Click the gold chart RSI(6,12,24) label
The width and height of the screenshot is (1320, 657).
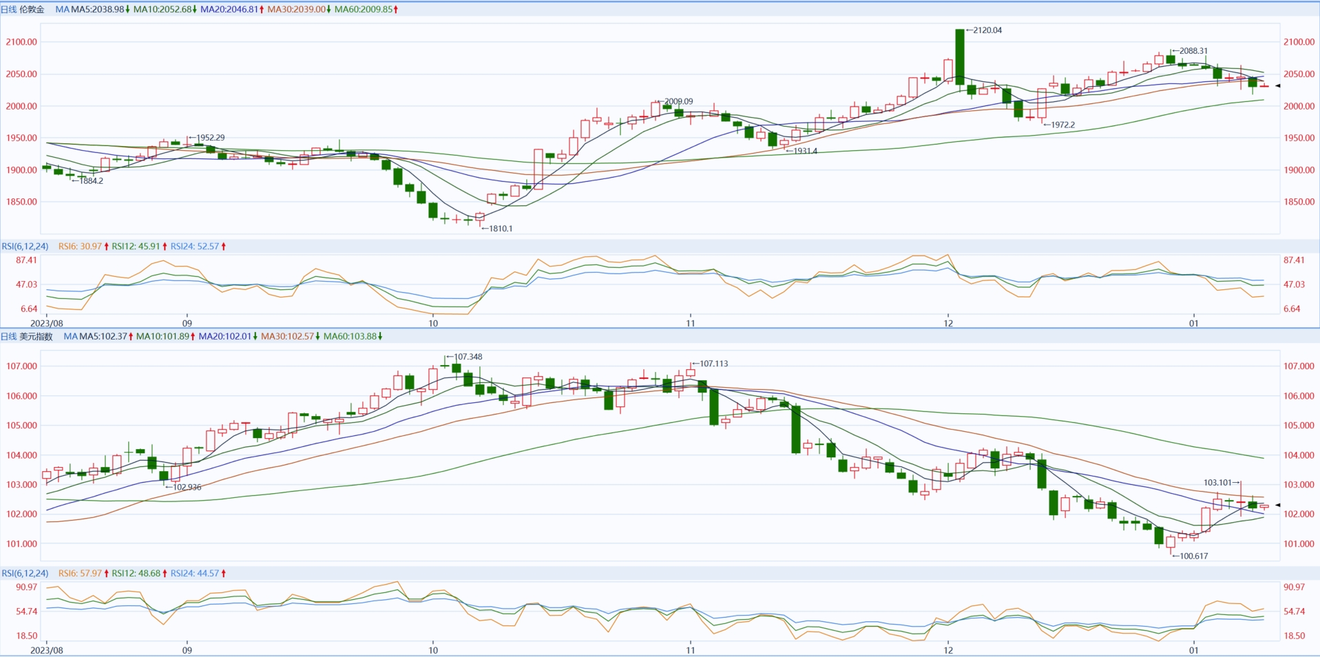25,247
